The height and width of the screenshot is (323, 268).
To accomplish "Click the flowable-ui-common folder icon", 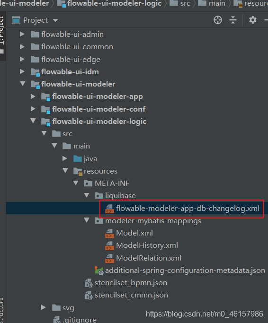I will click(35, 47).
